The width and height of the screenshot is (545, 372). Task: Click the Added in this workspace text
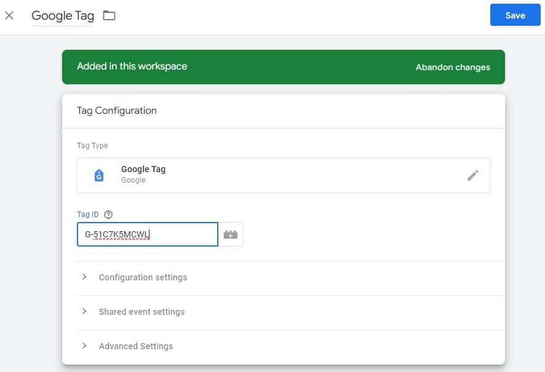[132, 66]
